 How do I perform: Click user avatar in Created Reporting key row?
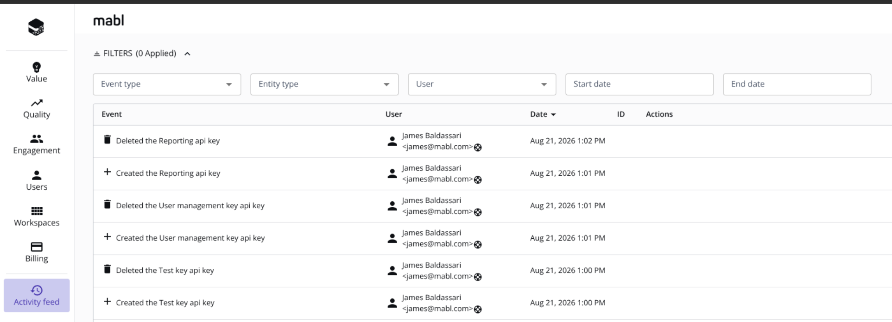coord(392,173)
